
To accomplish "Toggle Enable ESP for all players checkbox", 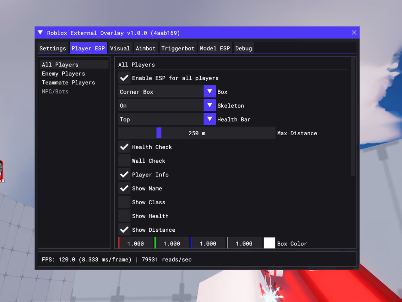I will pos(124,78).
